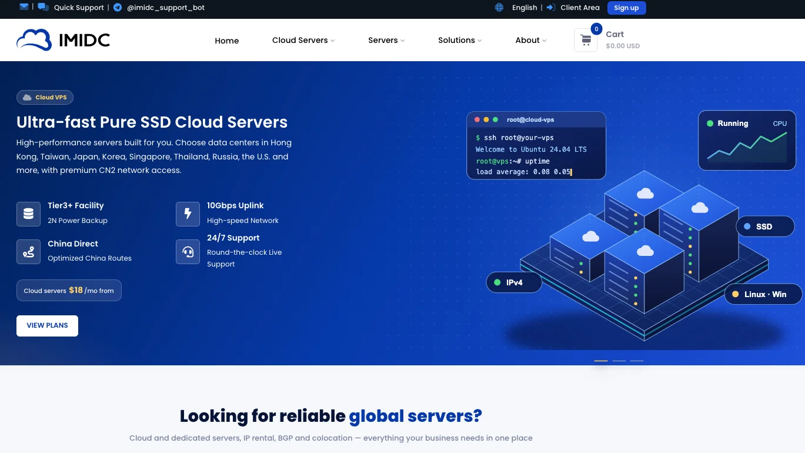This screenshot has width=805, height=453.
Task: Click the Telegram icon beside @imidc_support_bot
Action: pyautogui.click(x=118, y=8)
